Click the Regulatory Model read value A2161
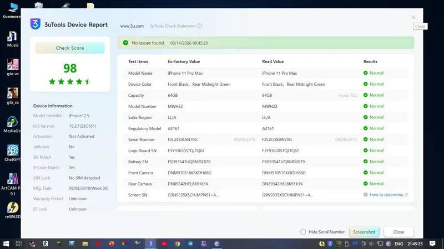Viewport: 444px width, 249px height. coord(268,128)
